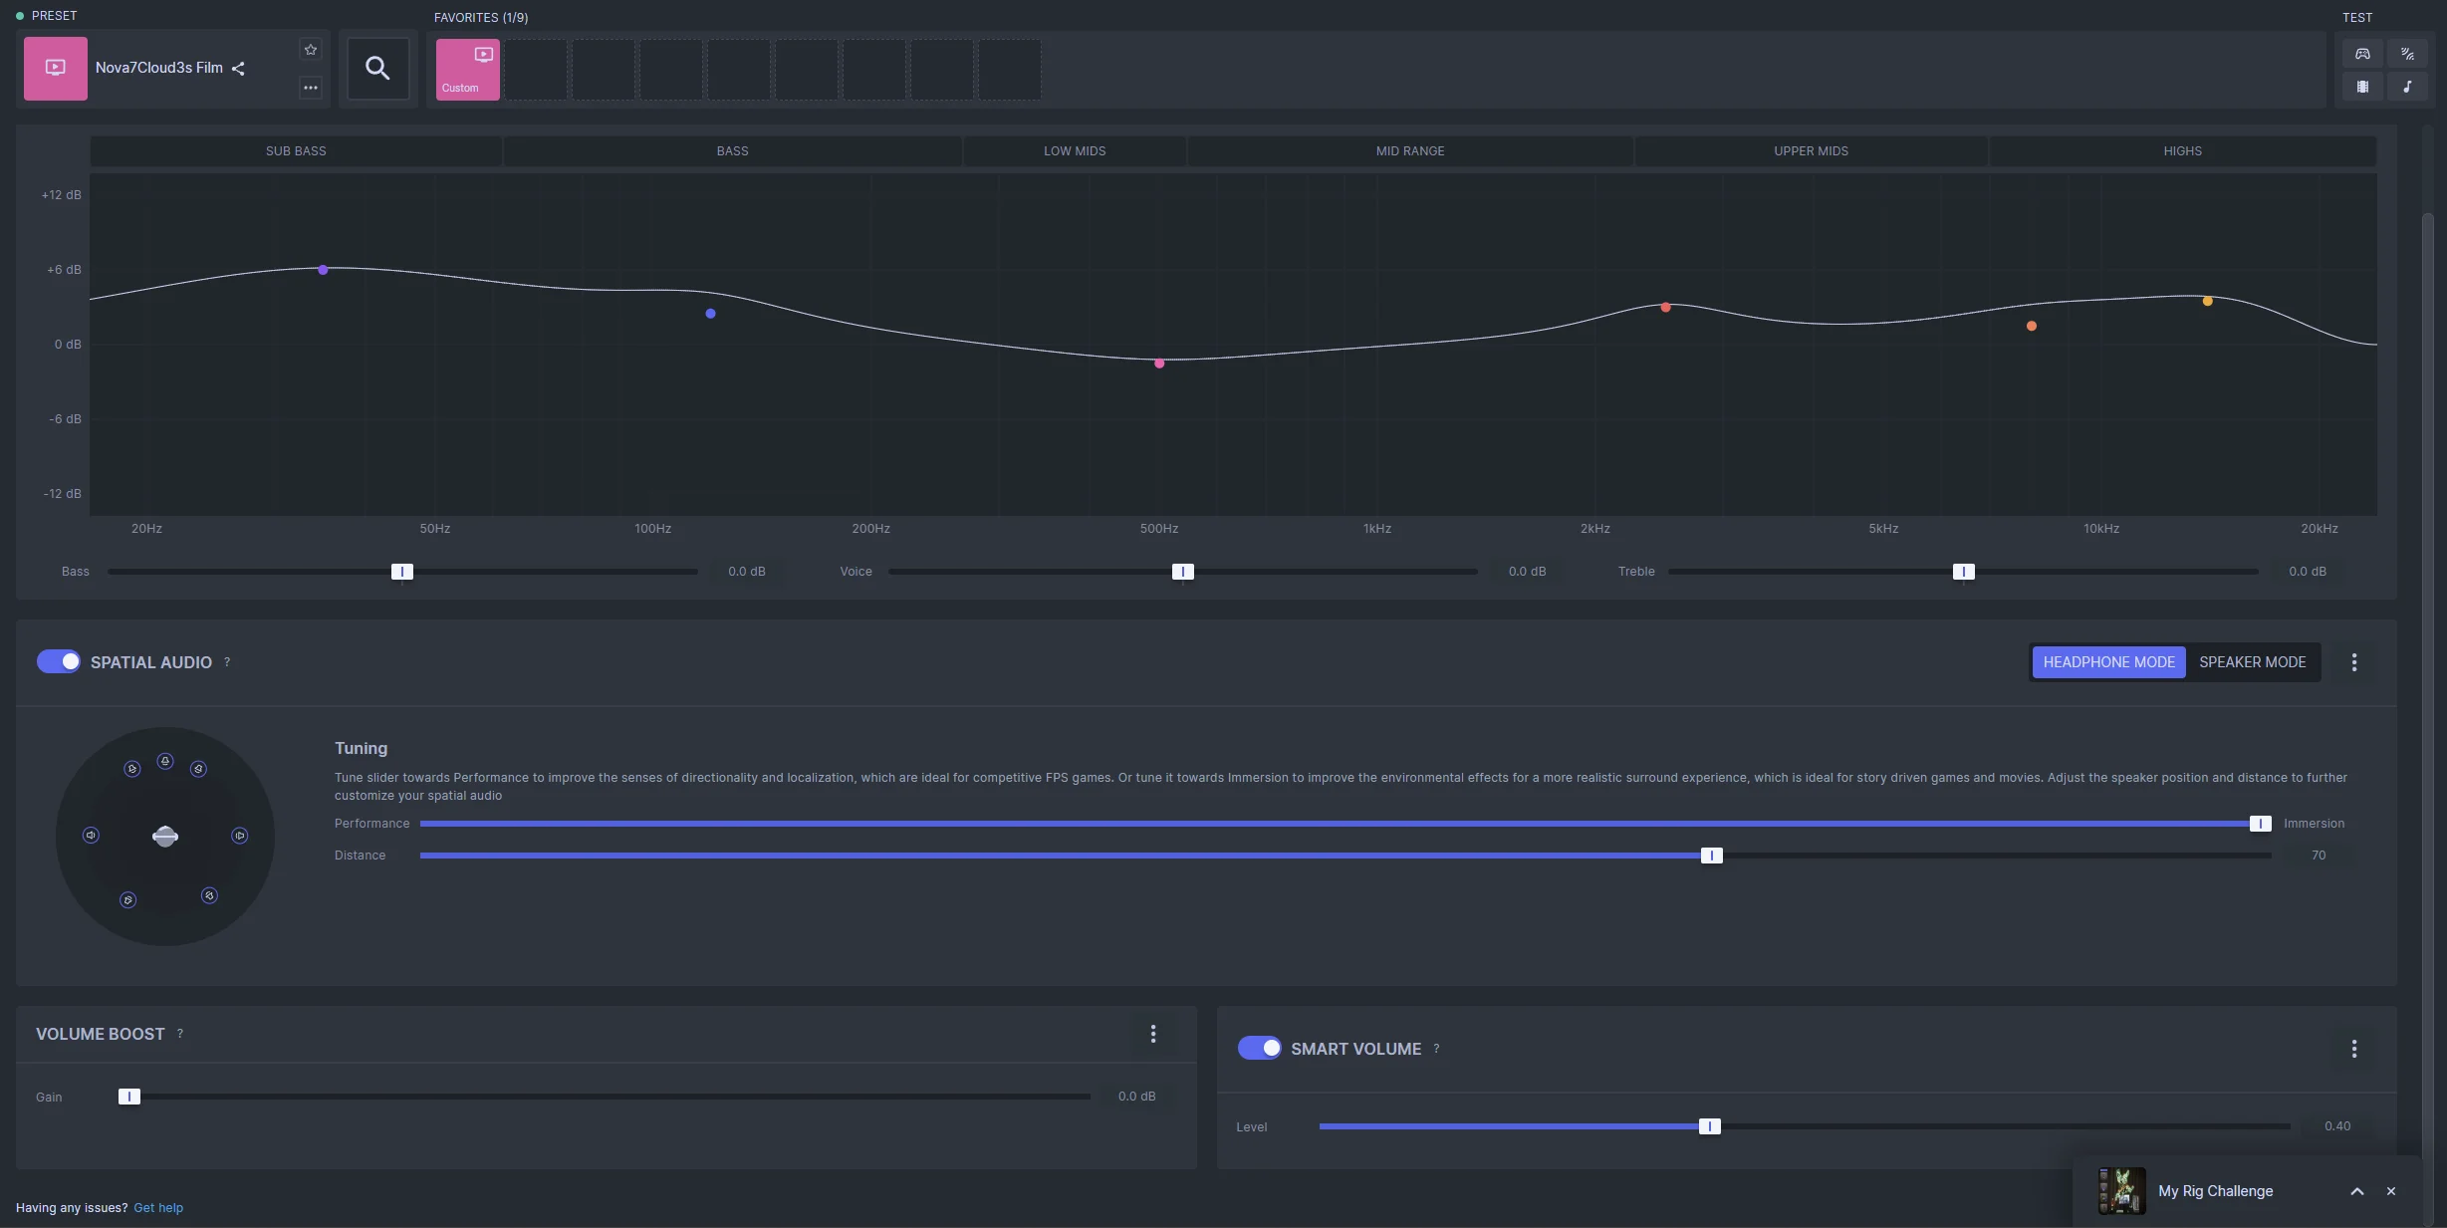
Task: Share the Nova7Cloud3s Film preset
Action: click(238, 69)
